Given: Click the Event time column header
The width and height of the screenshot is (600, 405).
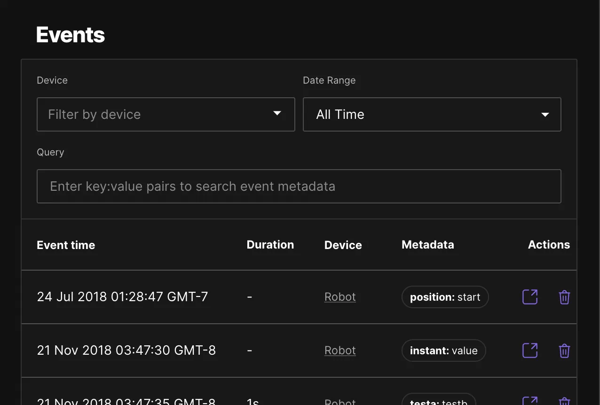Looking at the screenshot, I should point(66,245).
